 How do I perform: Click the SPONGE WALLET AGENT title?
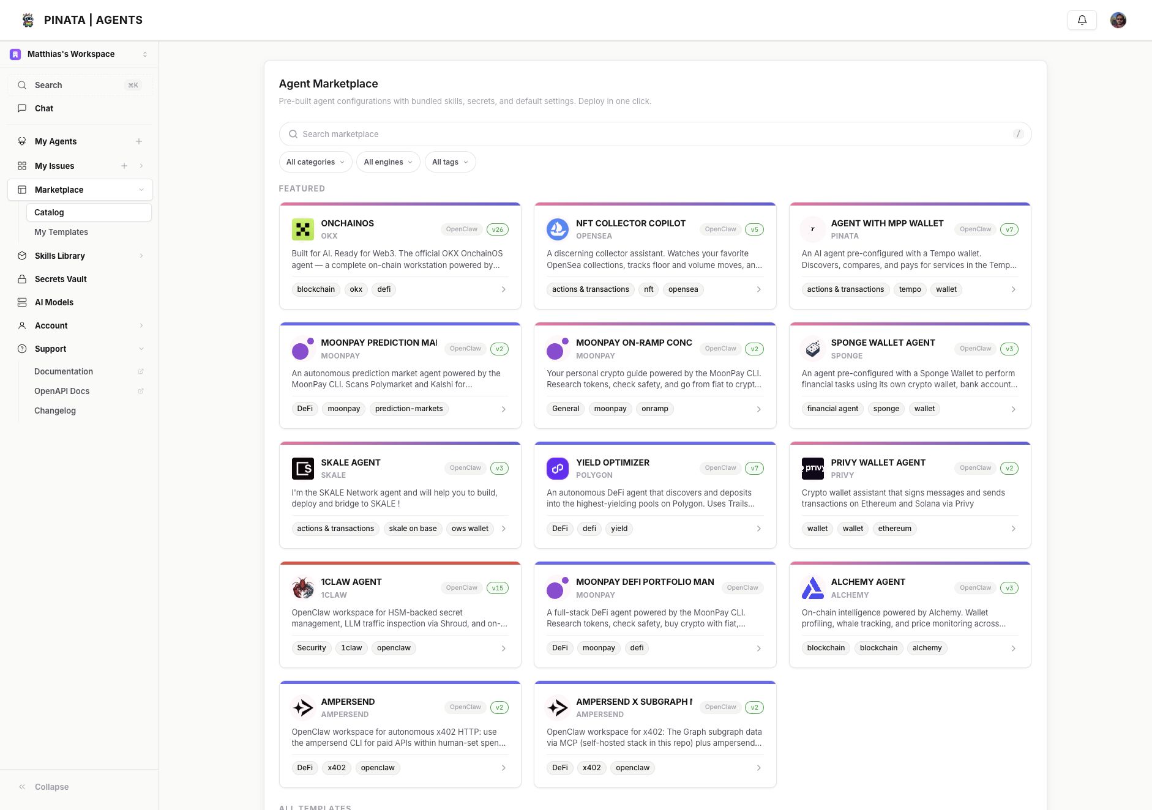883,343
